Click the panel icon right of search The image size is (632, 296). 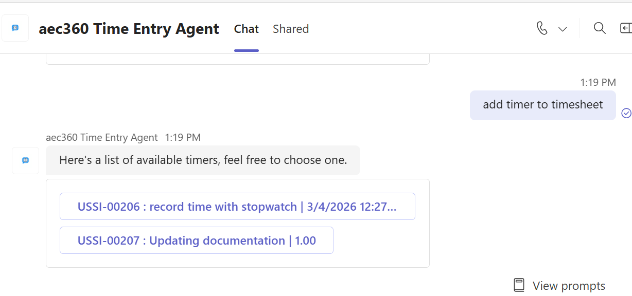pos(625,28)
